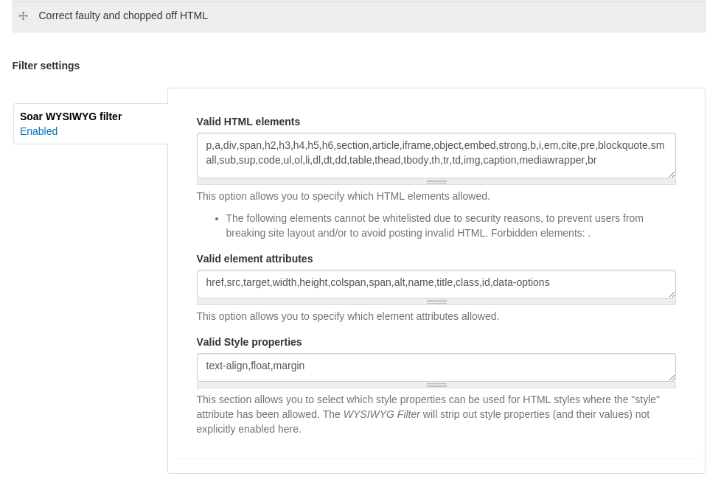The height and width of the screenshot is (482, 721).
Task: Click the Enabled status under Soar WYSIWYG filter
Action: pyautogui.click(x=38, y=131)
